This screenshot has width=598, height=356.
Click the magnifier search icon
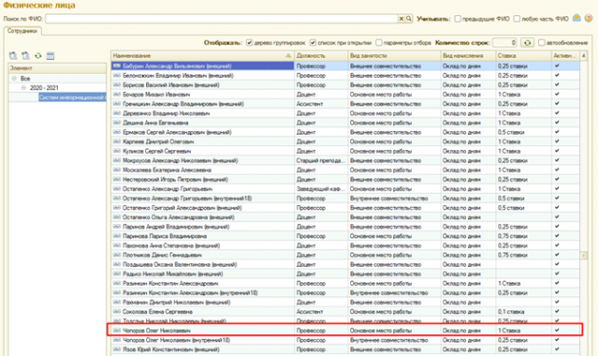tap(409, 19)
